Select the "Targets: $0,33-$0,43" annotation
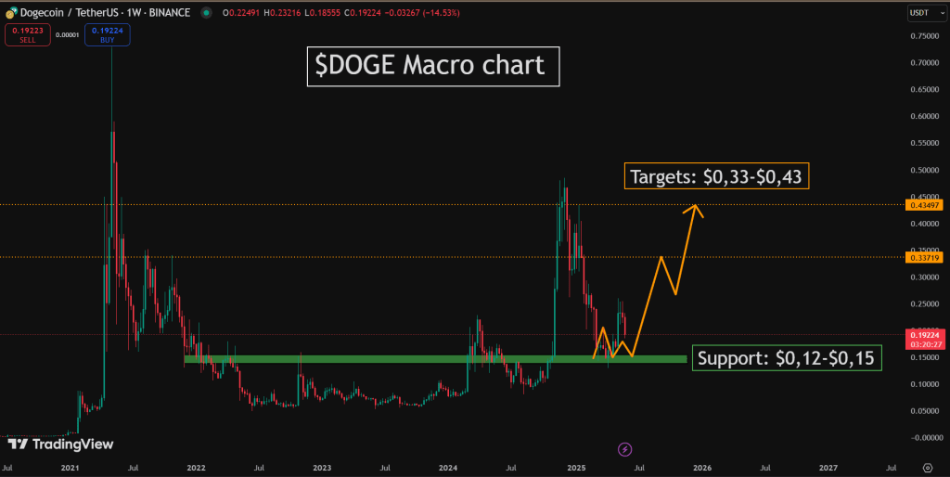The width and height of the screenshot is (950, 477). tap(716, 176)
